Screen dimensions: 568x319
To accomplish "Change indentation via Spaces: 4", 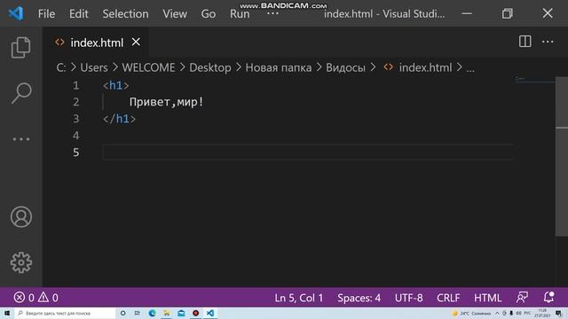I will [x=359, y=298].
